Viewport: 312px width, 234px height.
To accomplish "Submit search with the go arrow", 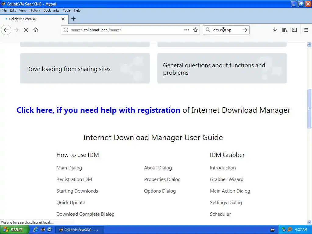I will click(x=245, y=30).
